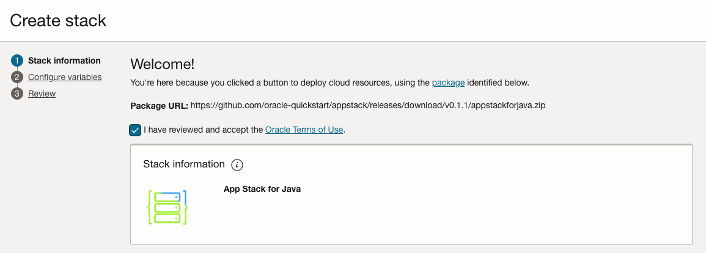Click the step 1 circle icon

pyautogui.click(x=17, y=61)
